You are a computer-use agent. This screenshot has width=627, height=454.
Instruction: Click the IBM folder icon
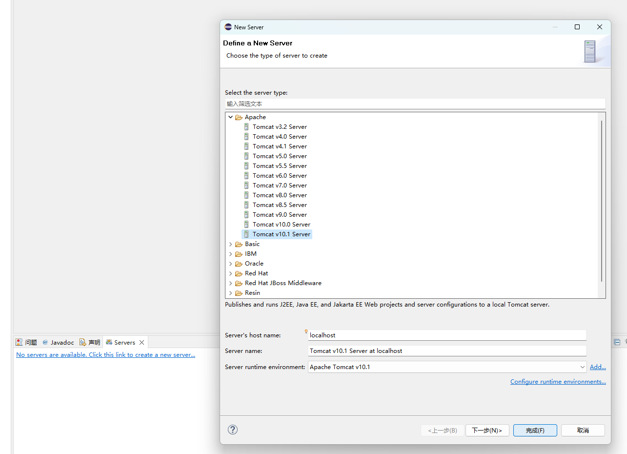(x=239, y=254)
